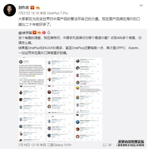Click the membership crown badge beside 刘作虎
Image resolution: width=147 pixels, height=149 pixels.
click(x=38, y=8)
